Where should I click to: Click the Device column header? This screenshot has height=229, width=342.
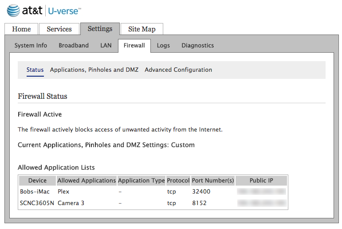37,181
